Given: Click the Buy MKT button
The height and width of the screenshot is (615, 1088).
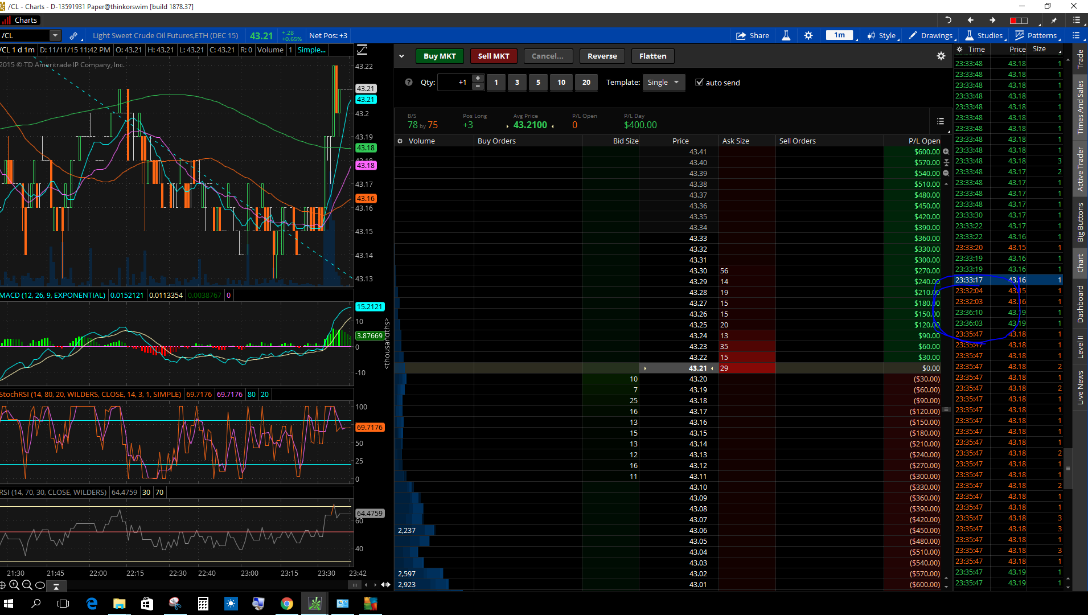Looking at the screenshot, I should click(440, 56).
